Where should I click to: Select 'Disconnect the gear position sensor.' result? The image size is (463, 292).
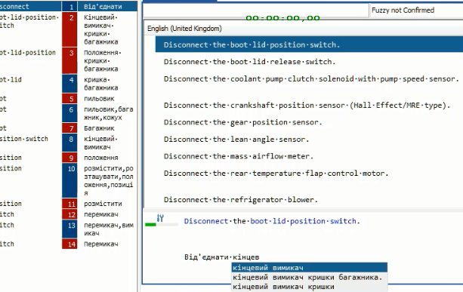(x=243, y=122)
